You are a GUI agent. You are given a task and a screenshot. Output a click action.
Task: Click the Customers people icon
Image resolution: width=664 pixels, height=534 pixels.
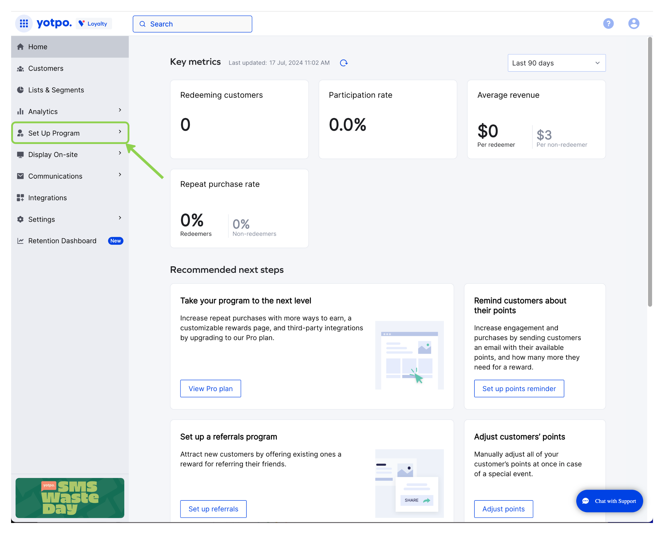coord(20,68)
